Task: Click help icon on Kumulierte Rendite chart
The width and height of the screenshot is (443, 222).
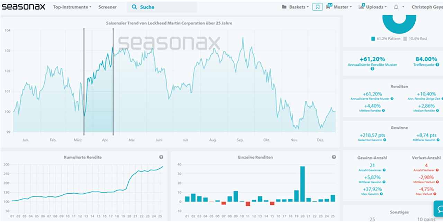Action: click(x=161, y=157)
